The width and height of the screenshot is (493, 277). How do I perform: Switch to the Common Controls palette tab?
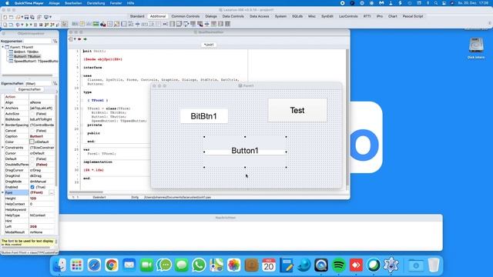(x=185, y=16)
